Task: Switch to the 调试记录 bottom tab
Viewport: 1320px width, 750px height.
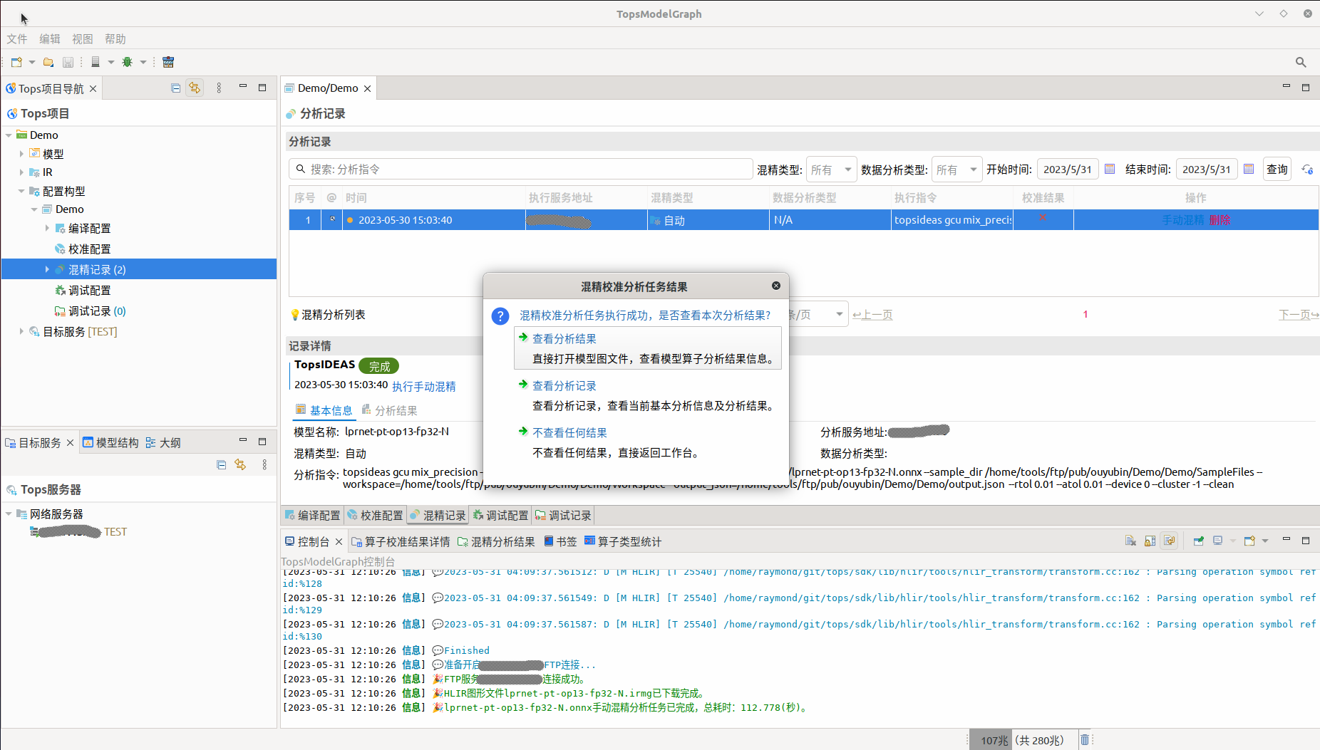Action: pos(563,515)
